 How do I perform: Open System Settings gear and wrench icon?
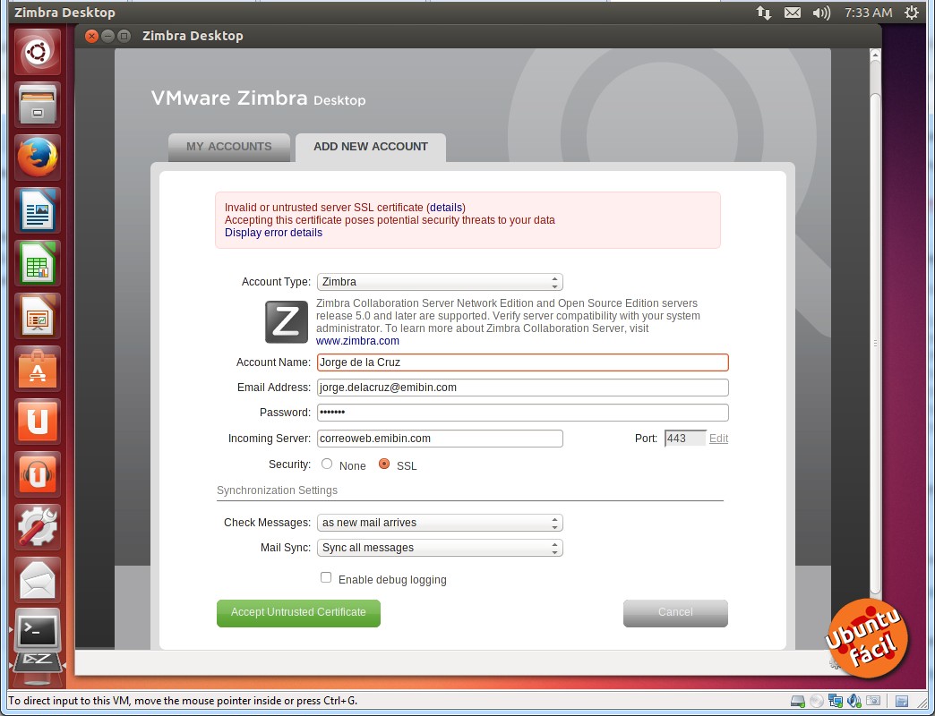[x=38, y=527]
